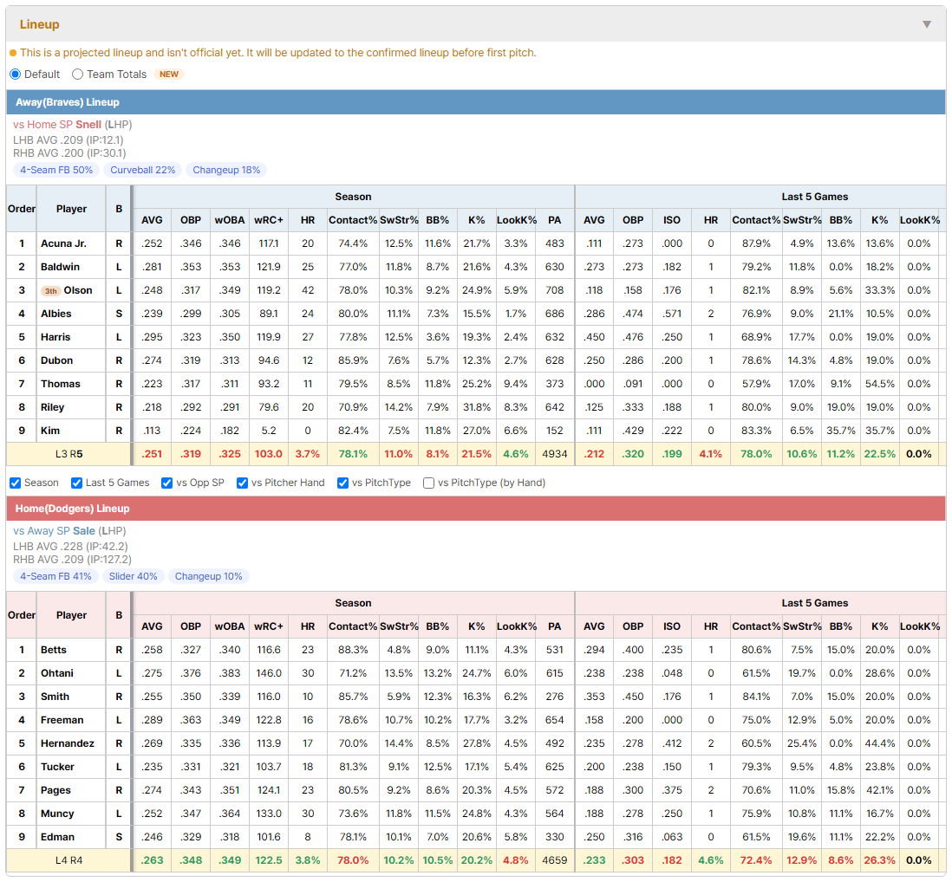952x882 pixels.
Task: Click the Braves table Order column header
Action: tap(22, 209)
